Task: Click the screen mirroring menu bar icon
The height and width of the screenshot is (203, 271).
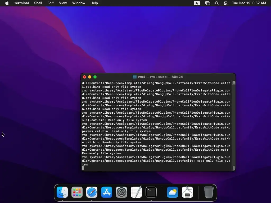Action: click(x=207, y=3)
